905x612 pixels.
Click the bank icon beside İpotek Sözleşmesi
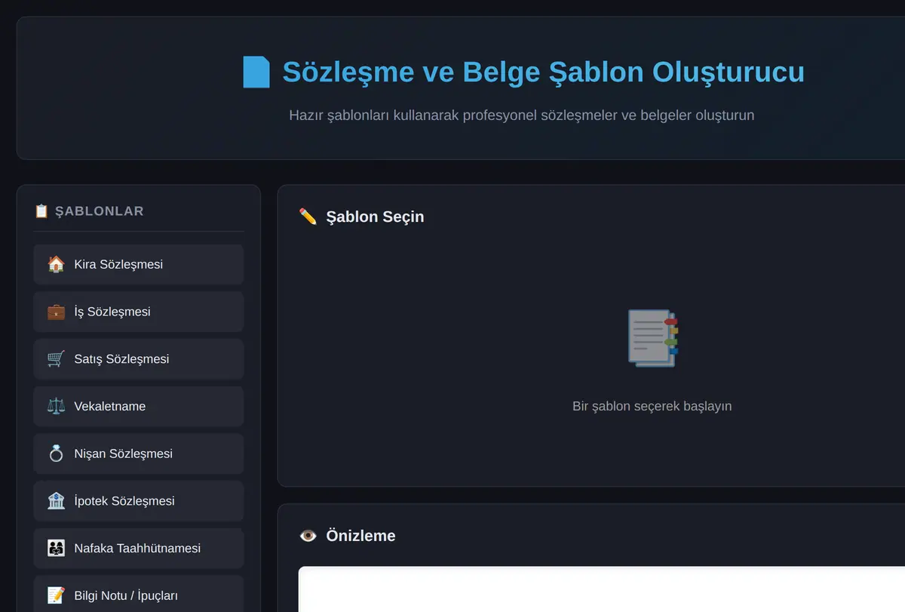coord(56,501)
